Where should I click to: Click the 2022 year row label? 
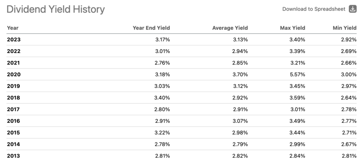click(14, 51)
